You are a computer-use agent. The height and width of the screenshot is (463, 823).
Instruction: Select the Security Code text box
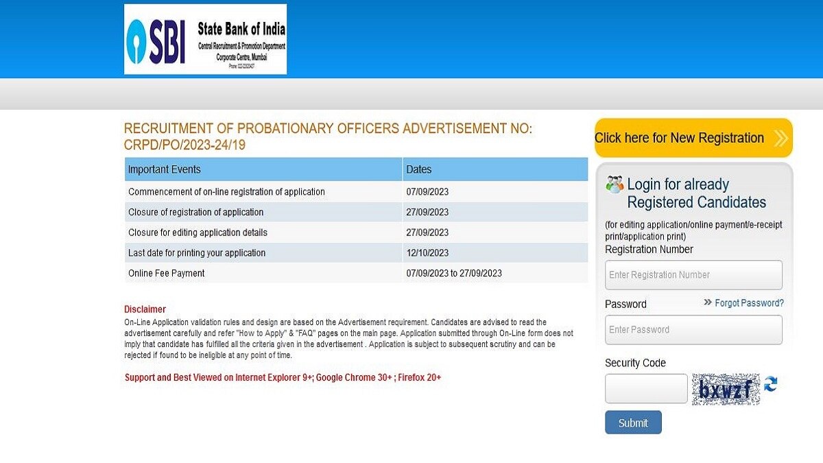pos(646,389)
